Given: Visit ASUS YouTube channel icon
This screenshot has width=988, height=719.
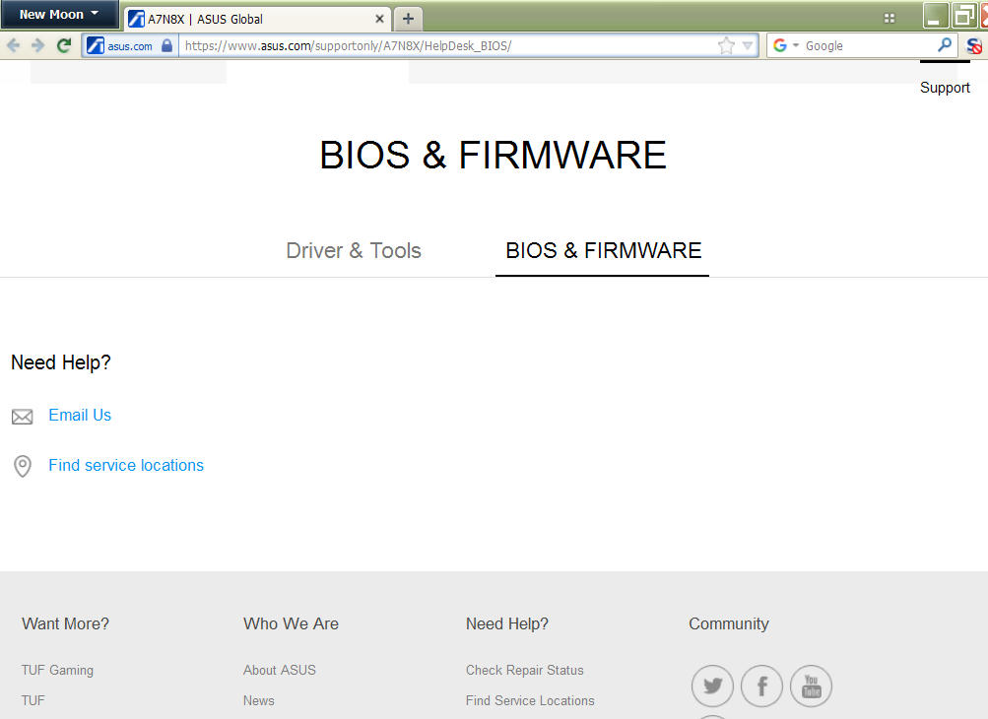Looking at the screenshot, I should [x=811, y=686].
